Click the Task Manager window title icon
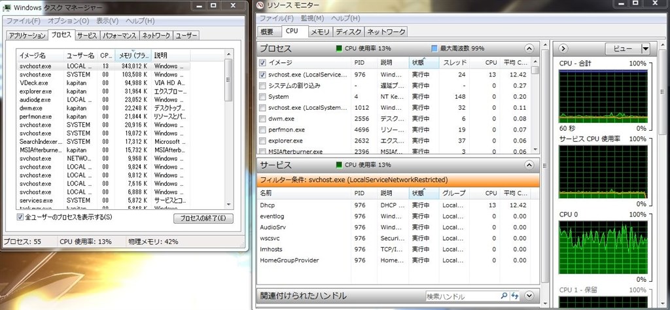The width and height of the screenshot is (670, 310). (x=7, y=7)
